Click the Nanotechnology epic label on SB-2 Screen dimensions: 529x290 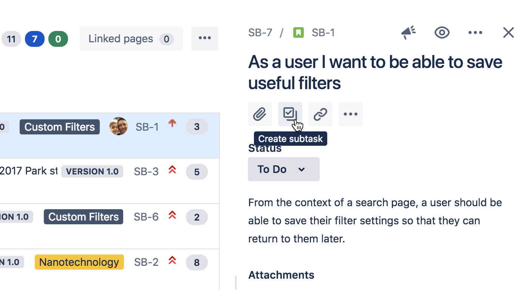click(79, 262)
